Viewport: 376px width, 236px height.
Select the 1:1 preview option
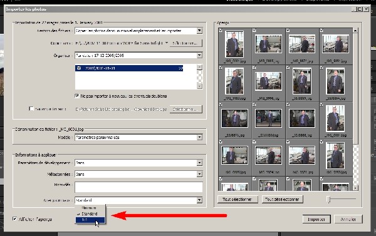(x=90, y=220)
